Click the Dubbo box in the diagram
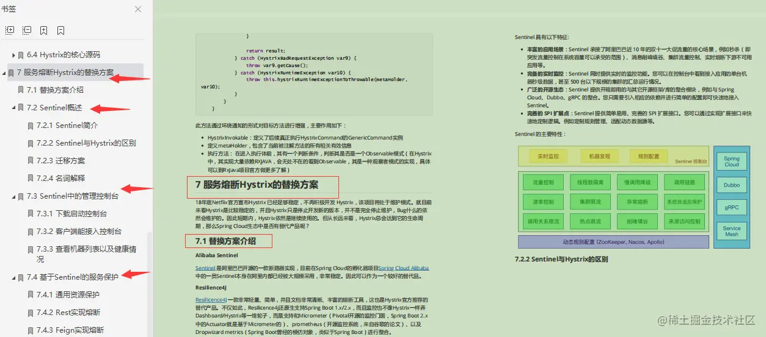 coord(731,185)
